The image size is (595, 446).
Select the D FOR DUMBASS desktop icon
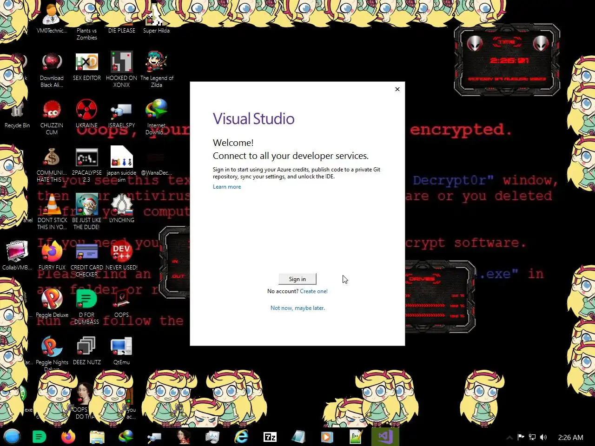point(87,307)
